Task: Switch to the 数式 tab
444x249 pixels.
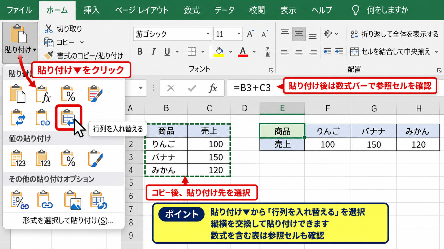Action: click(x=192, y=10)
